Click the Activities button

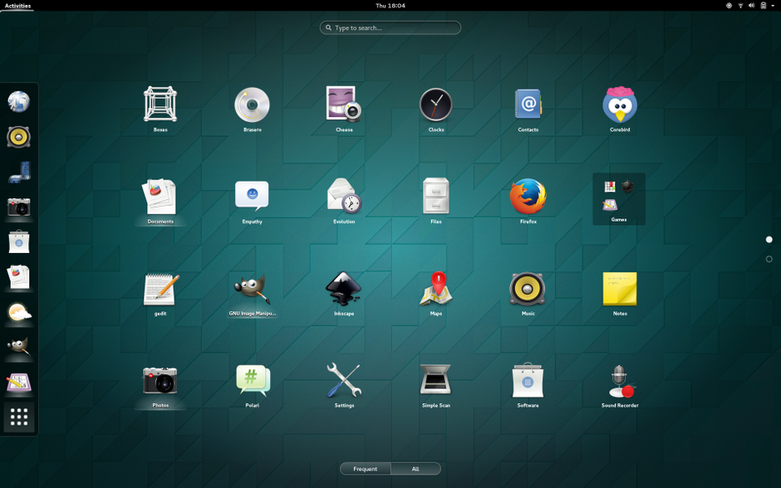[x=17, y=6]
